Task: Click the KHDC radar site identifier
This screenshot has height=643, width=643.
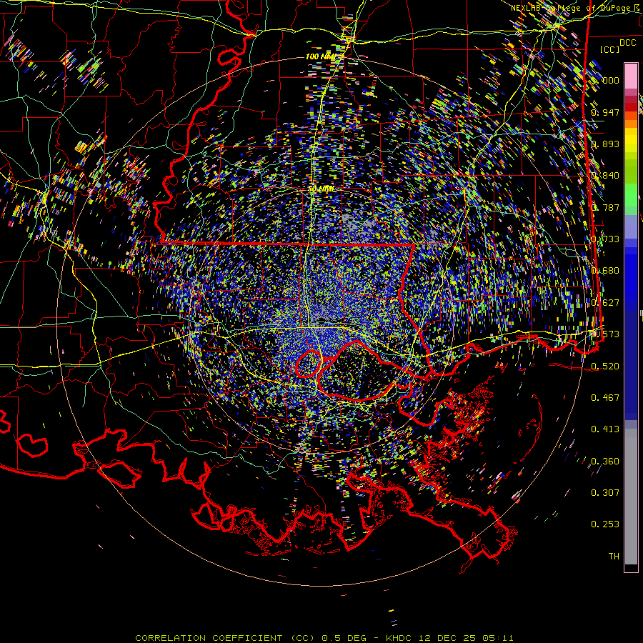Action: tap(400, 638)
